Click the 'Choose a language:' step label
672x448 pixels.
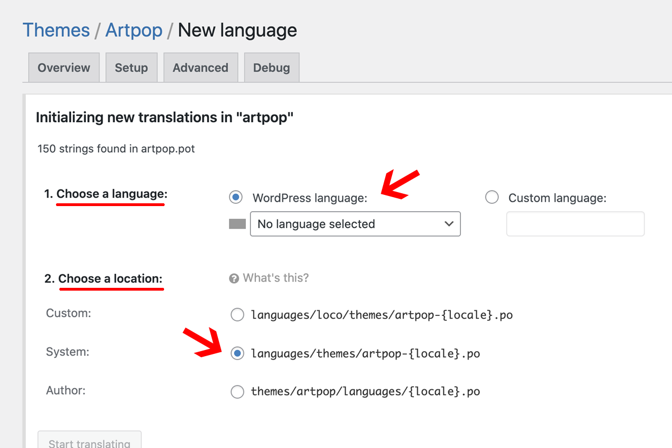(x=112, y=194)
